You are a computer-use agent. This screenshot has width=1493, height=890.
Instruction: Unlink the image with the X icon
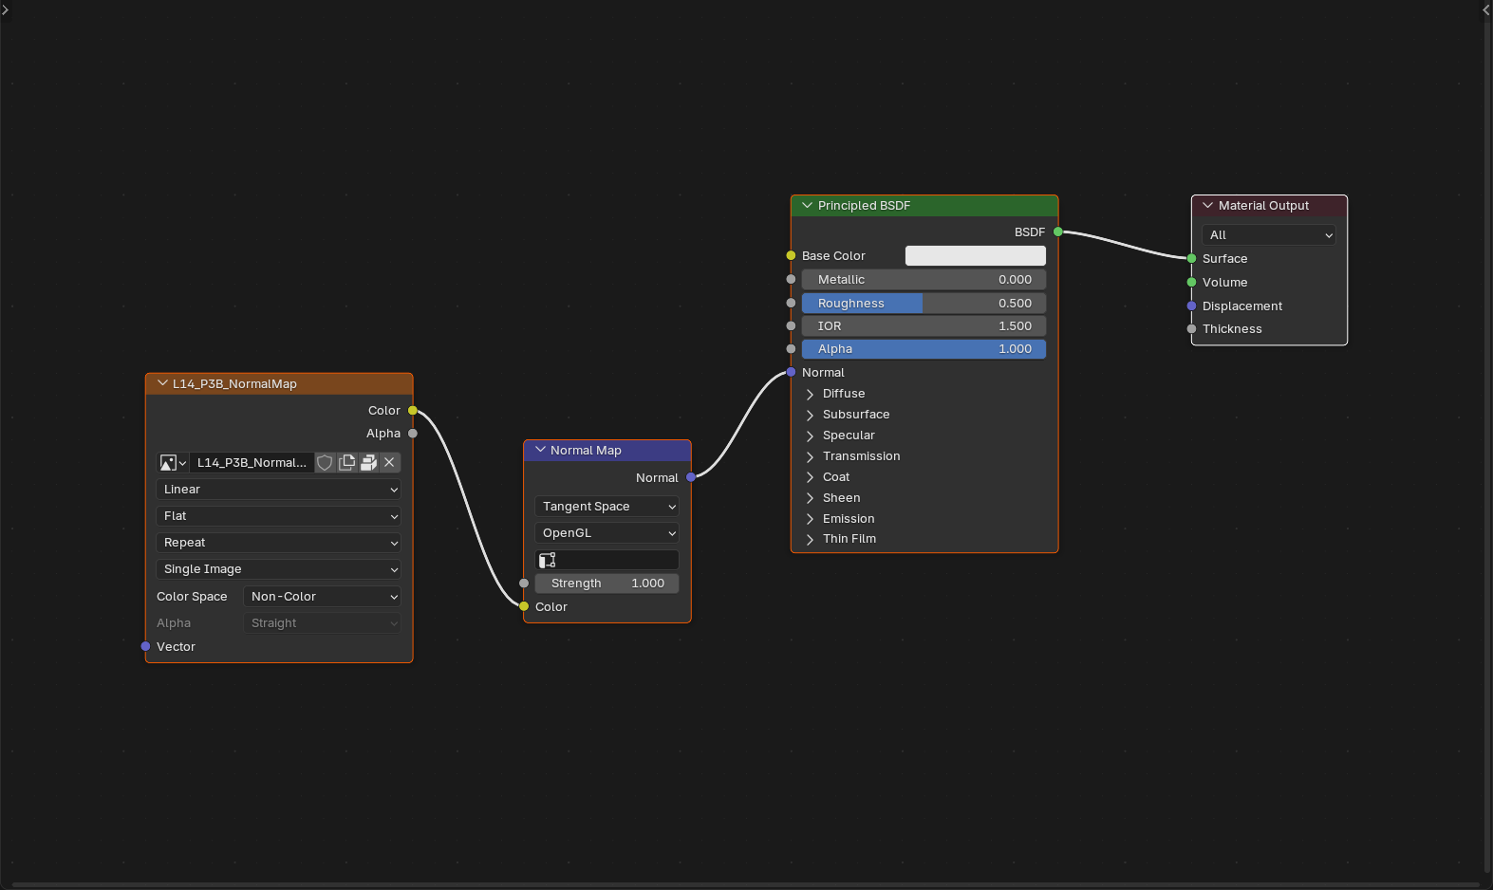389,463
